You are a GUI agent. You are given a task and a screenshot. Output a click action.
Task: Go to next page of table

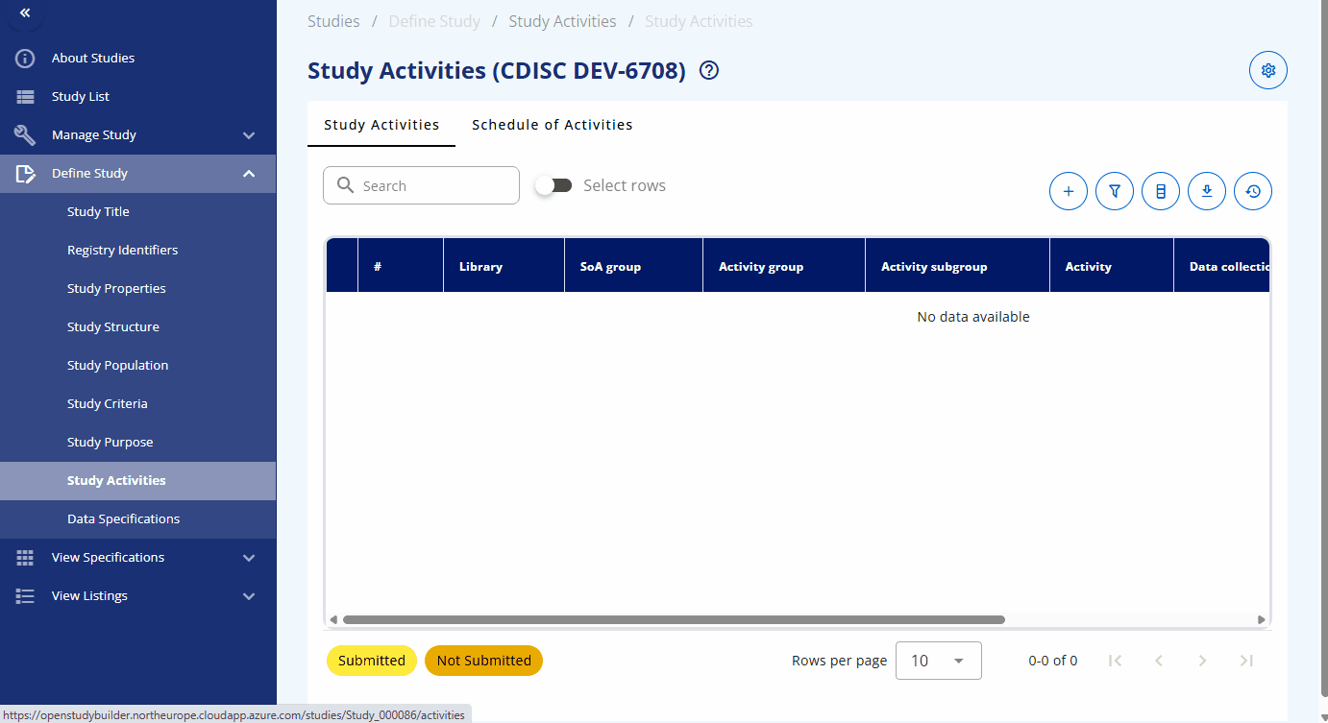click(x=1202, y=661)
